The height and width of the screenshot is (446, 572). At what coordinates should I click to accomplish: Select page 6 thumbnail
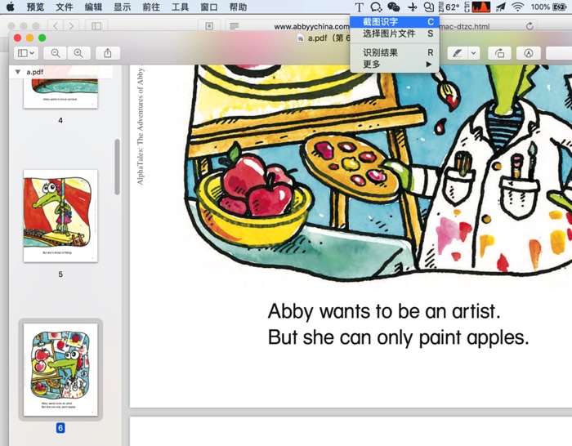[60, 369]
